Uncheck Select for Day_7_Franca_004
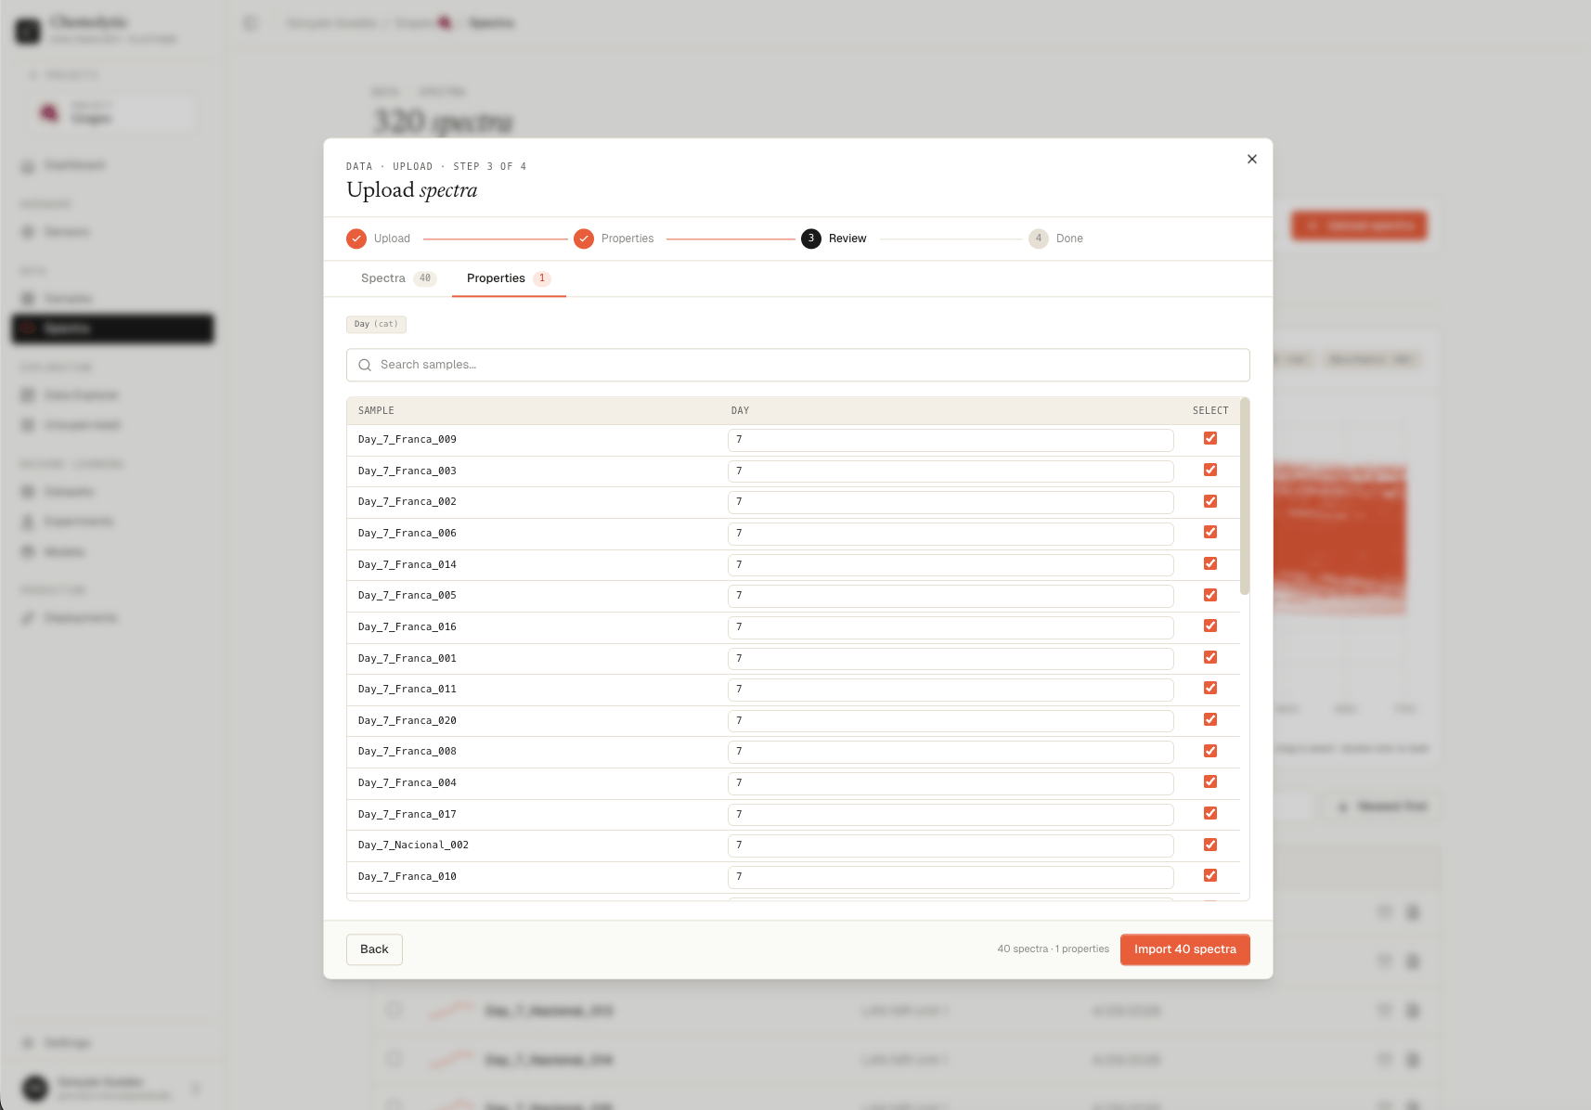This screenshot has height=1110, width=1591. point(1210,781)
